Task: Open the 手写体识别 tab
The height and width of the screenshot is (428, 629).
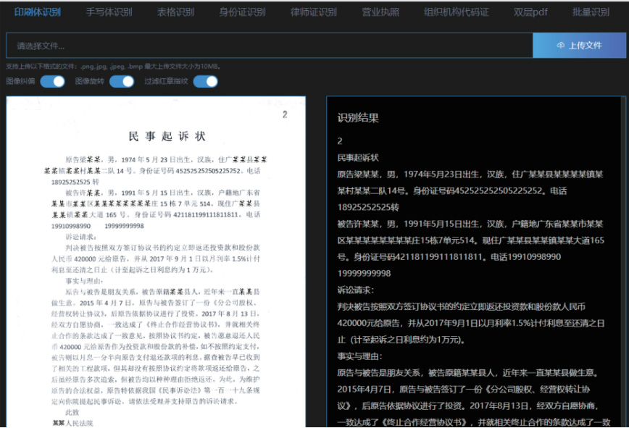Action: [x=109, y=12]
